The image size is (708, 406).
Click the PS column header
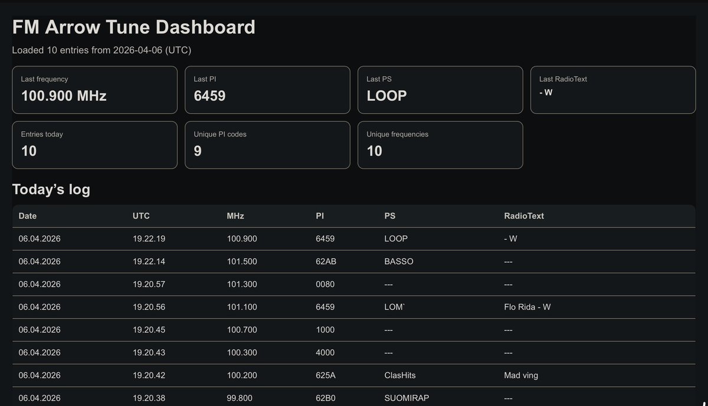pyautogui.click(x=390, y=216)
